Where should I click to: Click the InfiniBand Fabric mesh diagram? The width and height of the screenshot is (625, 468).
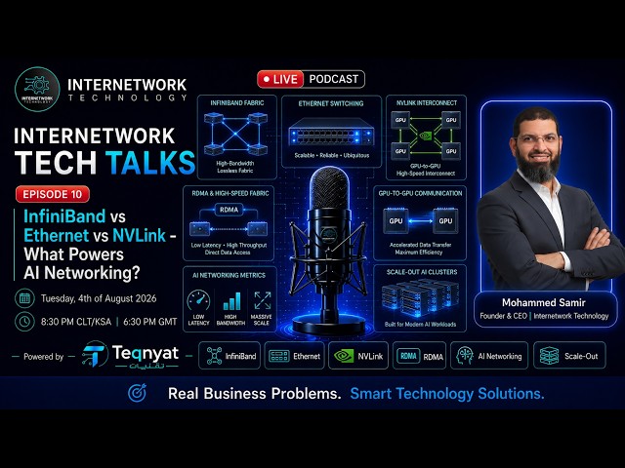(x=235, y=134)
